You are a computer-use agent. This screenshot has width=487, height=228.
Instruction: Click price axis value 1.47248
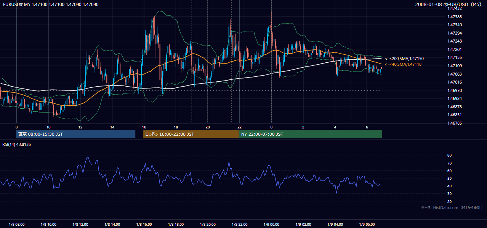[x=455, y=41]
